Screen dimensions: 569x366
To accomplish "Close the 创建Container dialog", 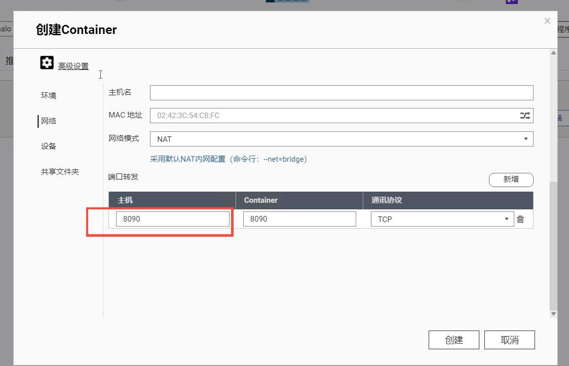I will [x=547, y=21].
